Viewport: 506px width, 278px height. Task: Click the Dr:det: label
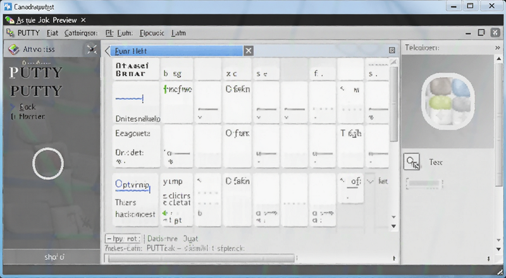pyautogui.click(x=130, y=152)
